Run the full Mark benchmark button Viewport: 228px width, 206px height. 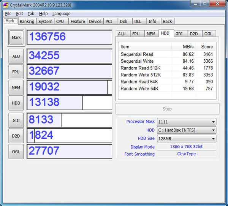tap(16, 38)
